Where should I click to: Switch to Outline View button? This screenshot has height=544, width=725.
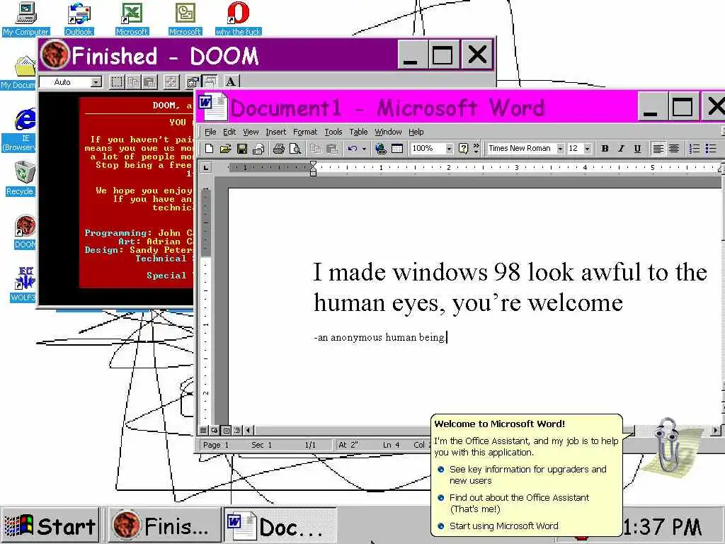(x=237, y=430)
